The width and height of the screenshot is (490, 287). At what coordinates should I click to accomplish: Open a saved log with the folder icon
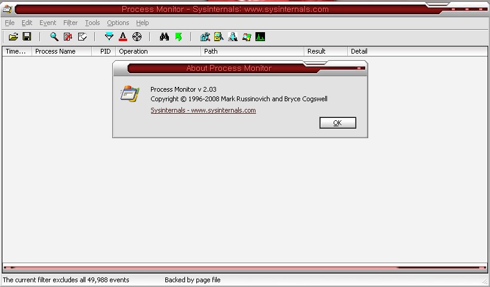[x=13, y=37]
